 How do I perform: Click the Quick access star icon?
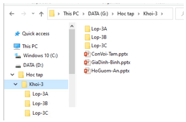pos(17,34)
